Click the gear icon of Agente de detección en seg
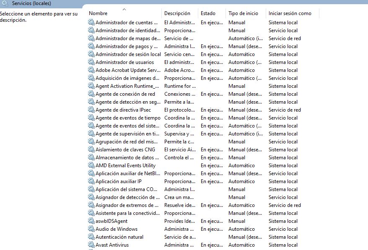The image size is (368, 250). pyautogui.click(x=91, y=102)
